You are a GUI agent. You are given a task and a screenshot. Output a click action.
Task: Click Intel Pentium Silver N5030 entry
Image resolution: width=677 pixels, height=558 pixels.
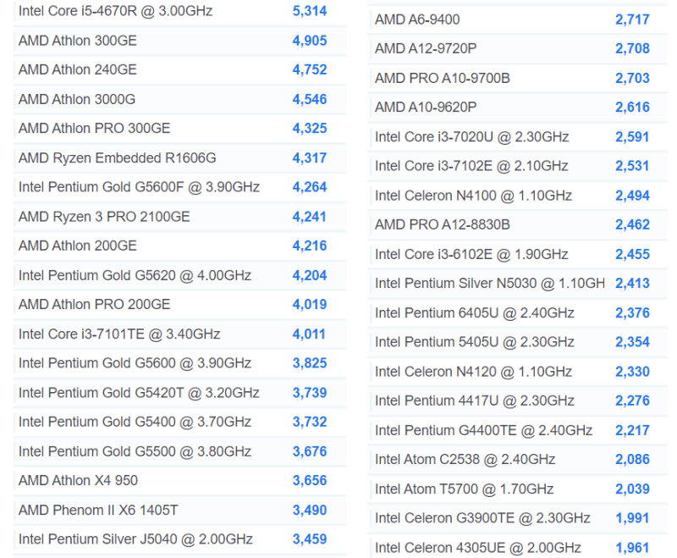pos(490,284)
